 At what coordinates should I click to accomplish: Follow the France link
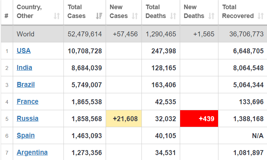[x=28, y=102]
